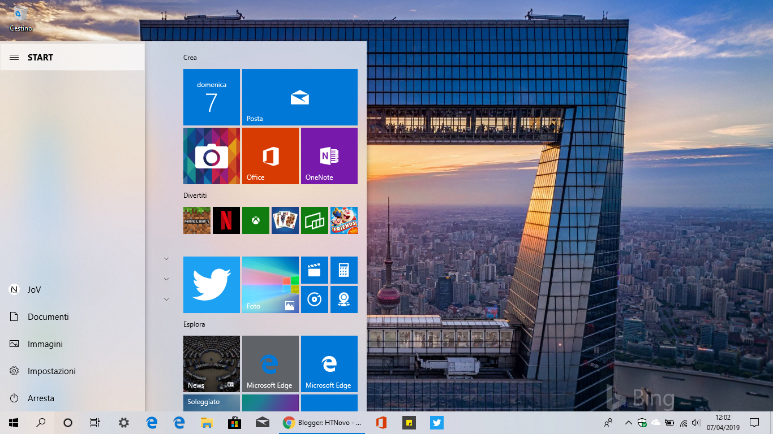Open the blue Microsoft Edge tile
The image size is (773, 434).
pos(329,364)
